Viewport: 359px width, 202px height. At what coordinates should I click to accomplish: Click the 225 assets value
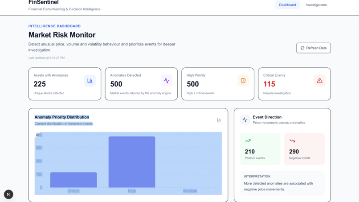coord(40,84)
